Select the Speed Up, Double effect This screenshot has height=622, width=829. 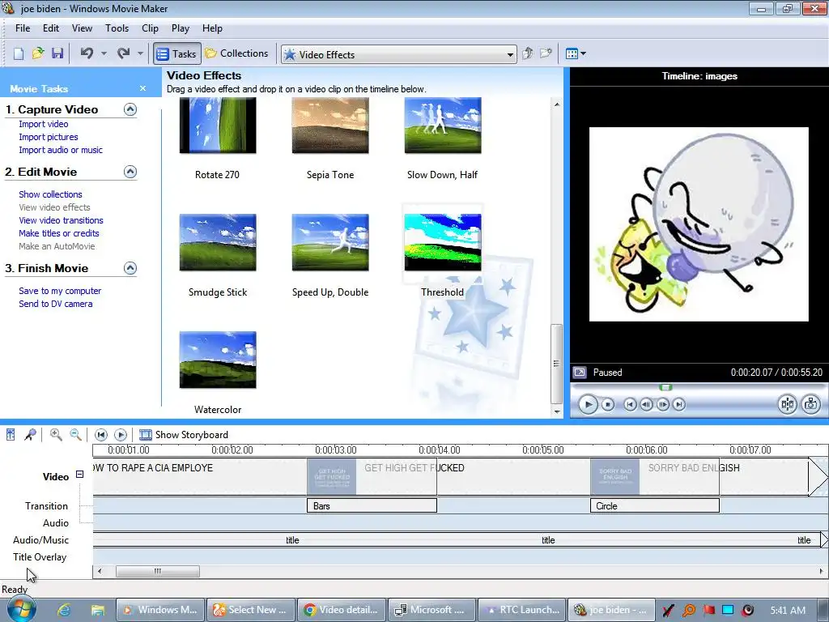330,242
